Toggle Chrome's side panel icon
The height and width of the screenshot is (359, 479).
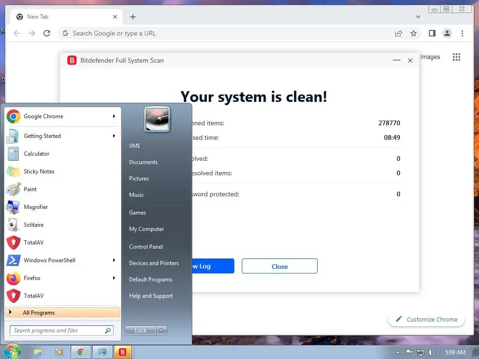pyautogui.click(x=432, y=33)
